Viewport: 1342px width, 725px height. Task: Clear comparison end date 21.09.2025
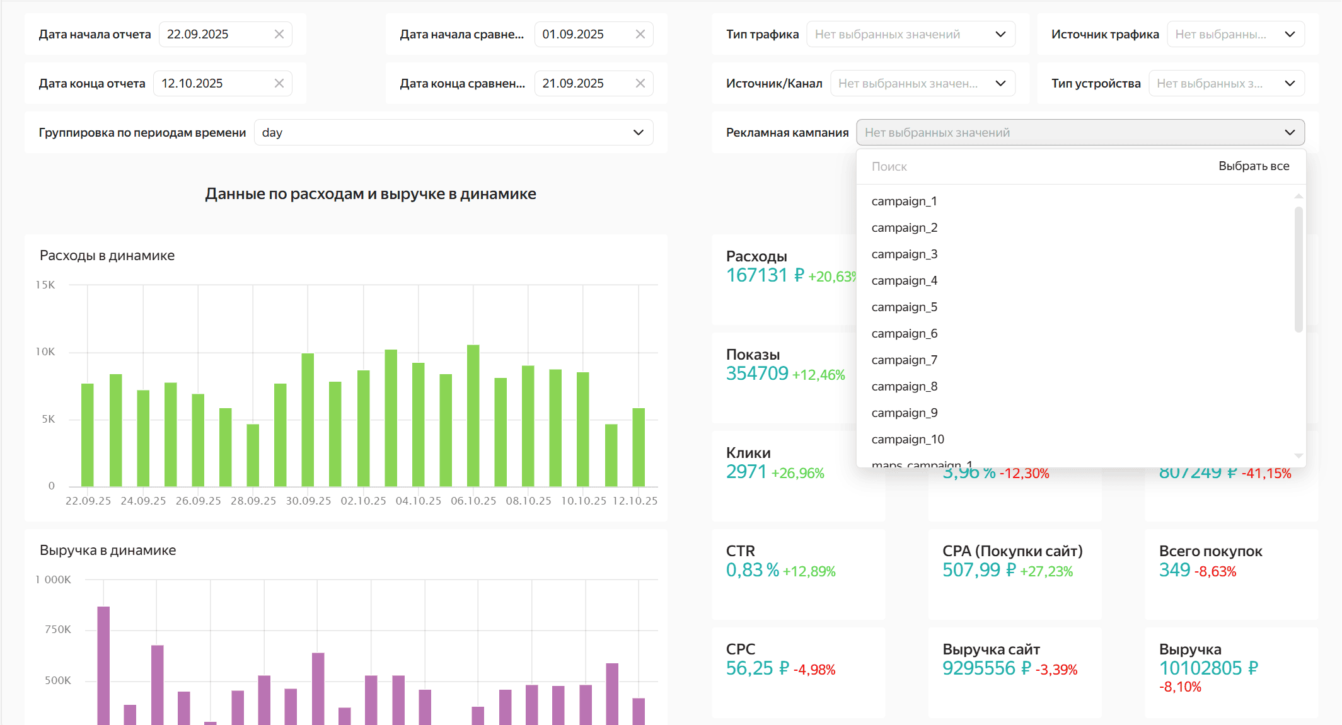coord(640,83)
